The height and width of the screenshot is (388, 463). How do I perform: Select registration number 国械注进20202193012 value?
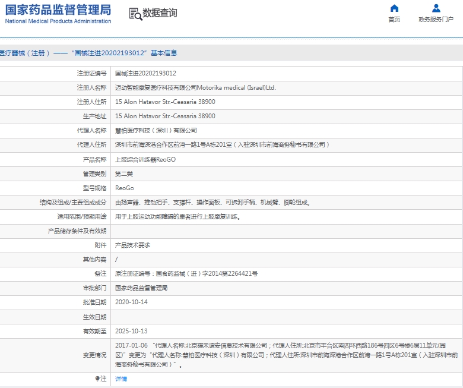coord(145,73)
